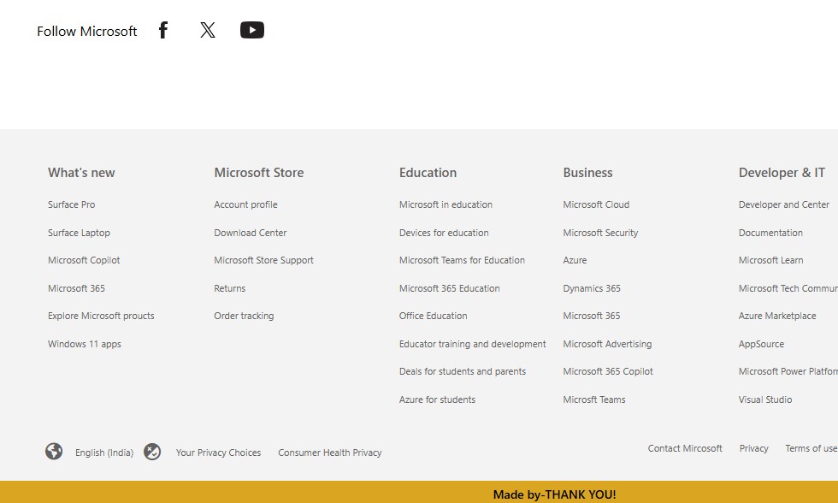Click the privacy choices opt-out icon
Image resolution: width=838 pixels, height=503 pixels.
click(152, 452)
